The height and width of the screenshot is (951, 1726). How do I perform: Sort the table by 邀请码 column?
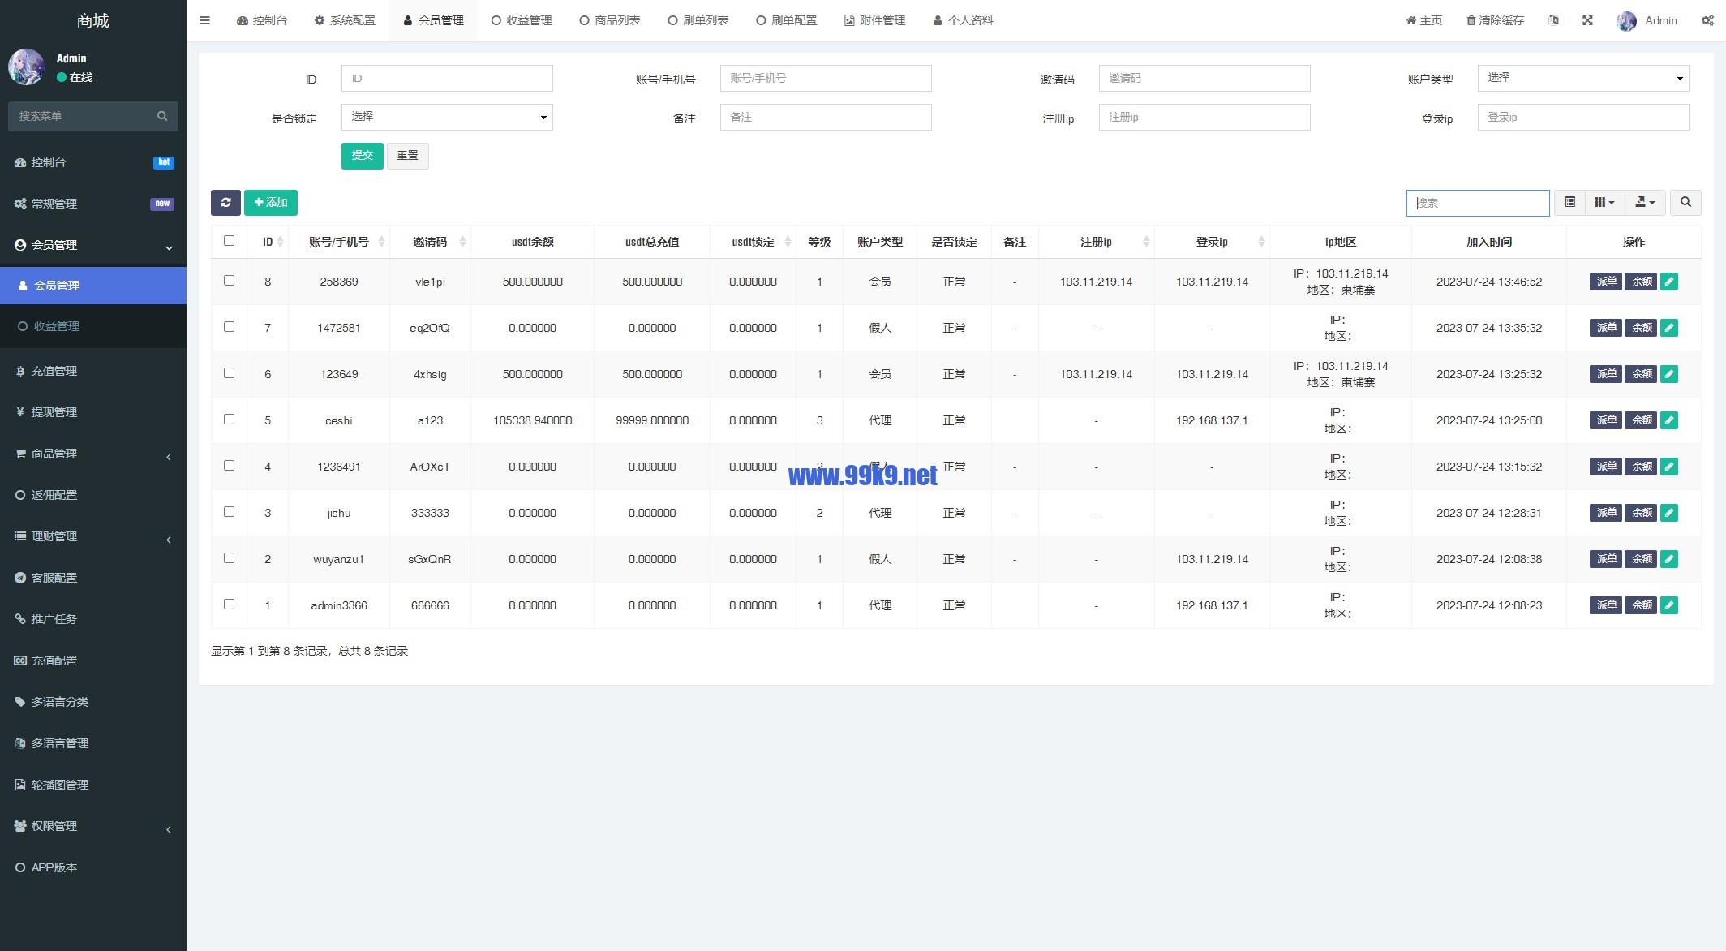(x=430, y=242)
